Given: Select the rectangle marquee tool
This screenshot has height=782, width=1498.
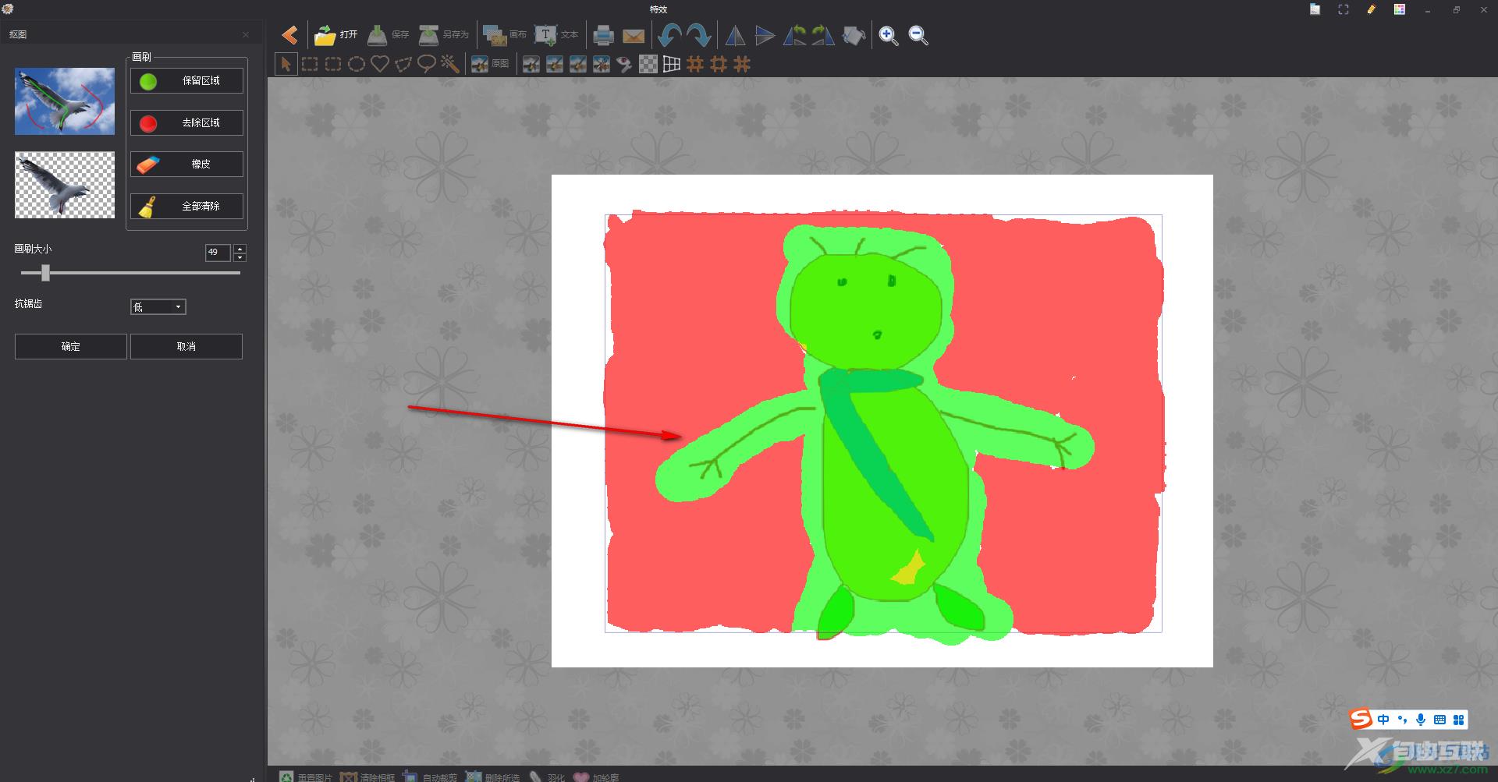Looking at the screenshot, I should (x=310, y=64).
